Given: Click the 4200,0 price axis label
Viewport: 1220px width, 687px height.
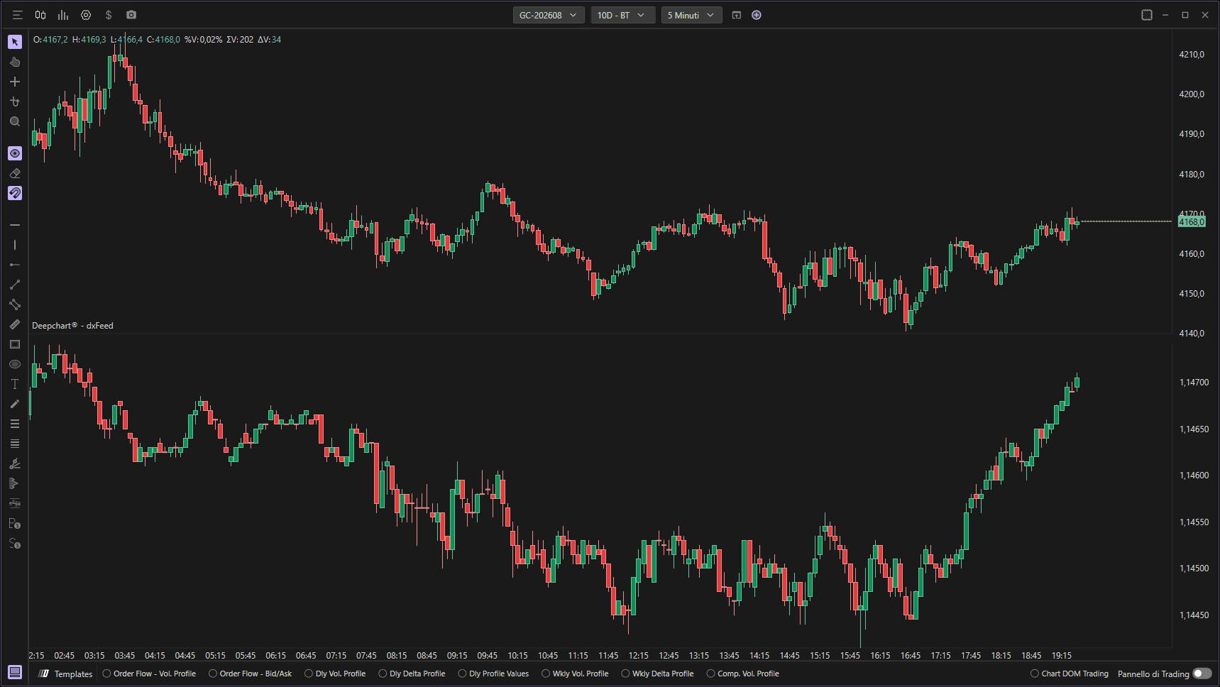Looking at the screenshot, I should tap(1192, 94).
